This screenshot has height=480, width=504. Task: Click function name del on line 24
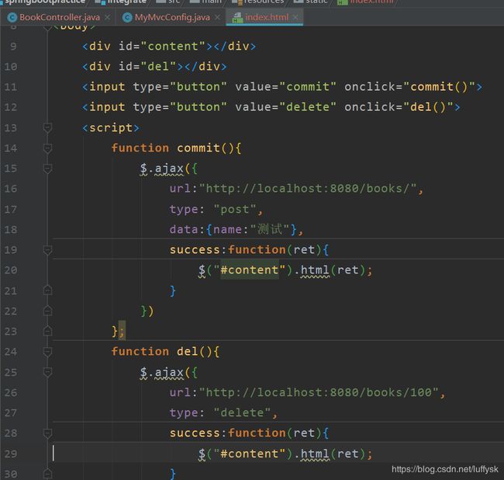tap(188, 352)
